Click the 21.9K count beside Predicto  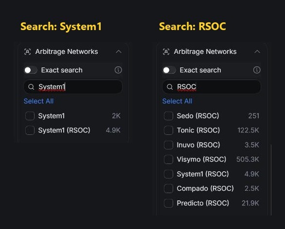click(250, 203)
